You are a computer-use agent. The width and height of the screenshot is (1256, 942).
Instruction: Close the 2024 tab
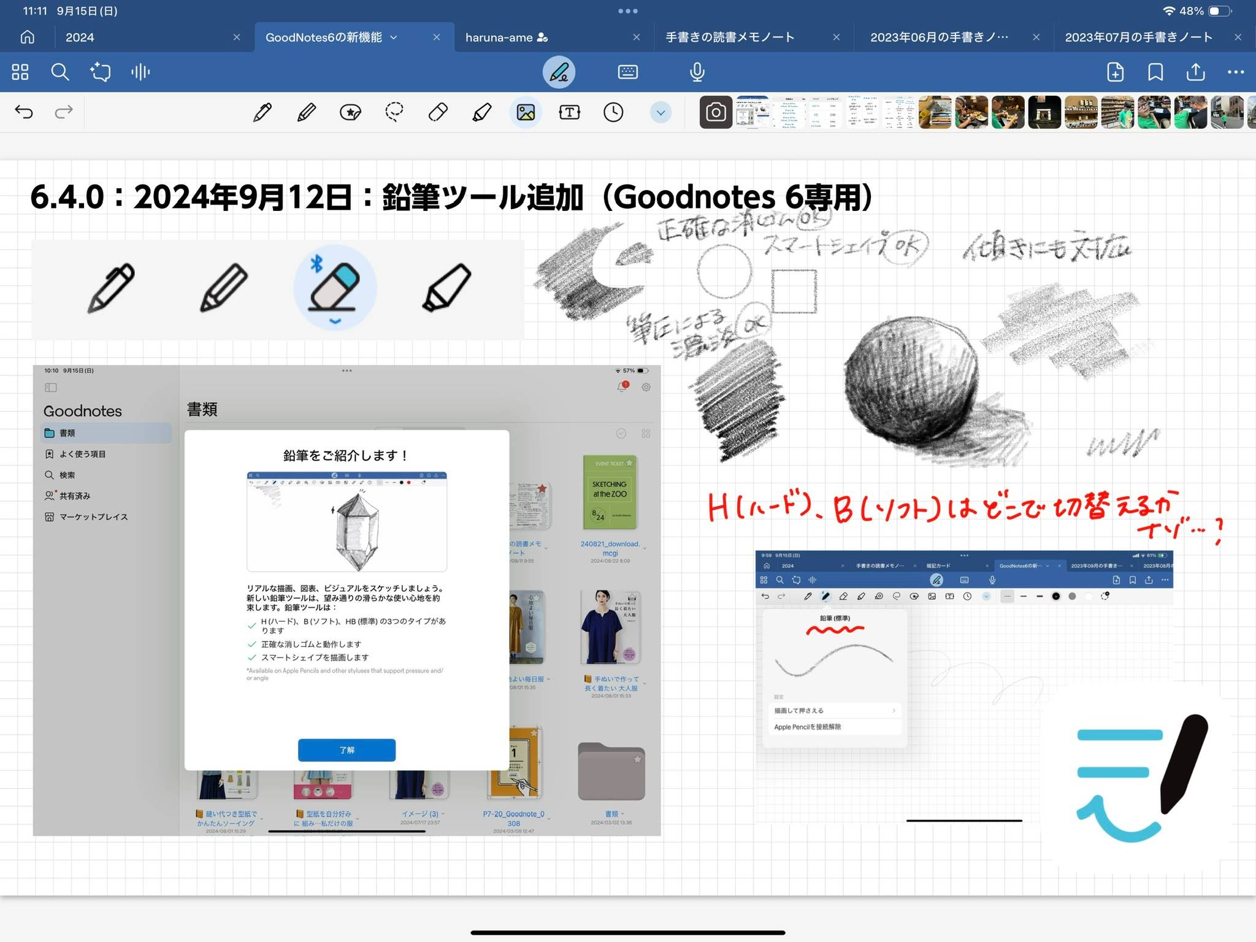pos(237,37)
